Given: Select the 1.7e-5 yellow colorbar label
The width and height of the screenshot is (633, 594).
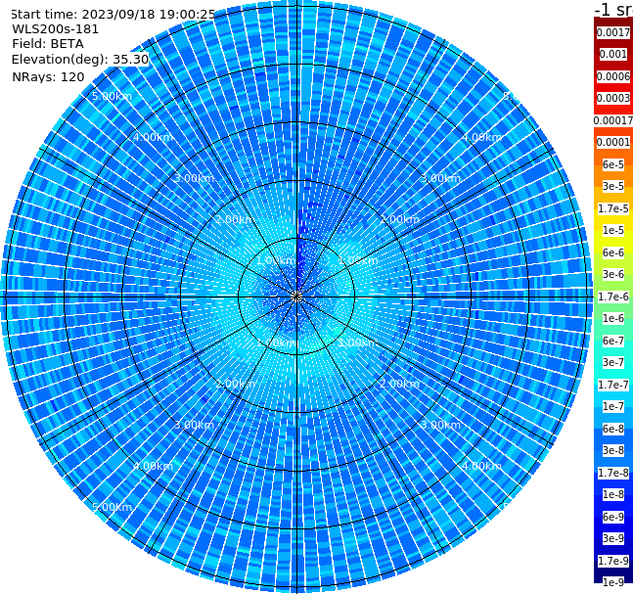Looking at the screenshot, I should pos(613,208).
